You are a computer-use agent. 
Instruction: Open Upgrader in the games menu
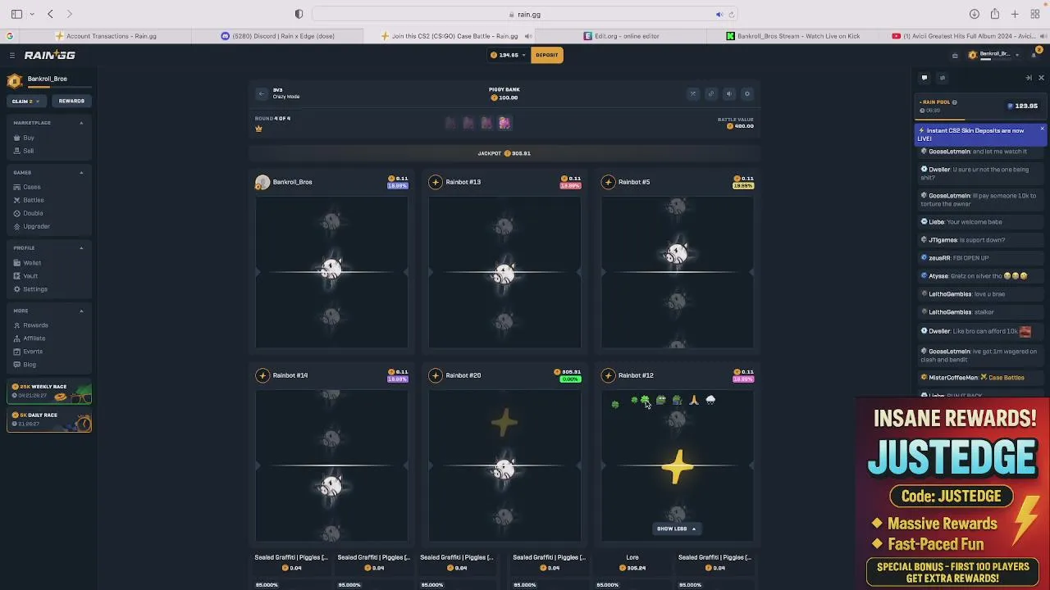click(x=31, y=226)
